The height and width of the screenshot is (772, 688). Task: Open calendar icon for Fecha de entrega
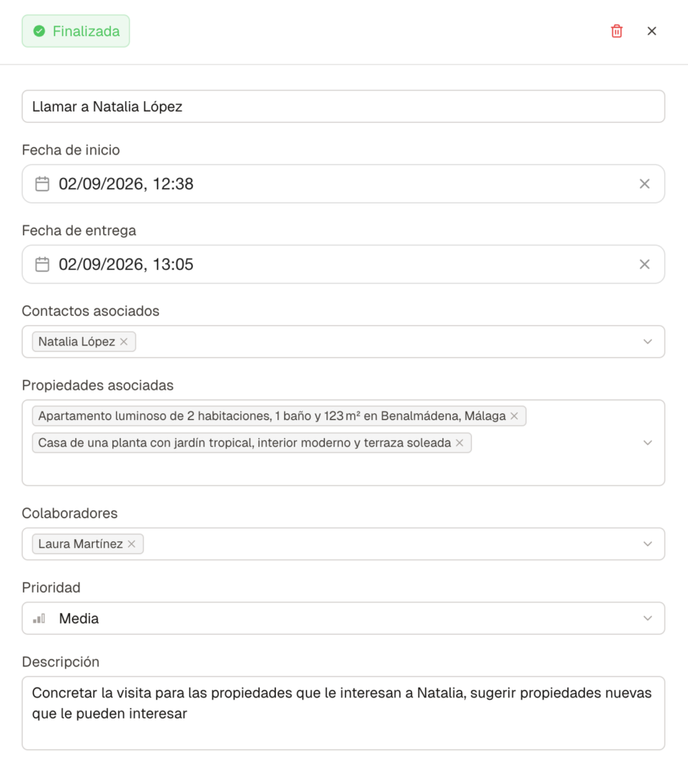(x=42, y=265)
